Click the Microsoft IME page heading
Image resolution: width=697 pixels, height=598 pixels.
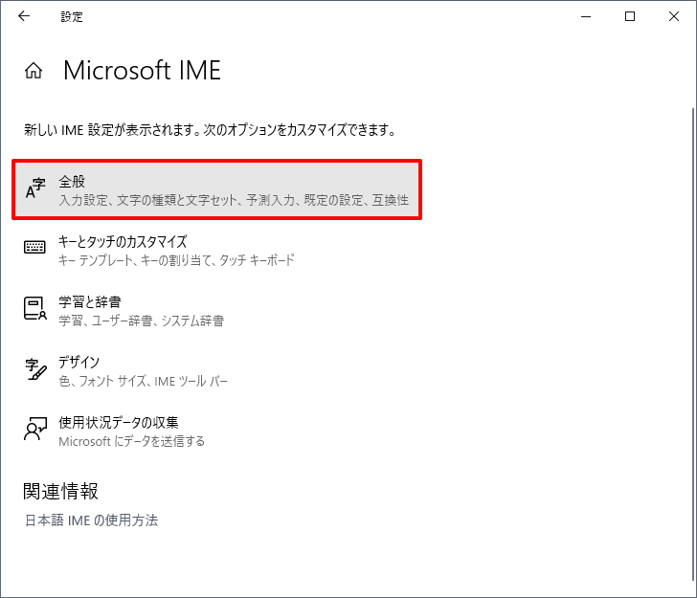pyautogui.click(x=143, y=71)
